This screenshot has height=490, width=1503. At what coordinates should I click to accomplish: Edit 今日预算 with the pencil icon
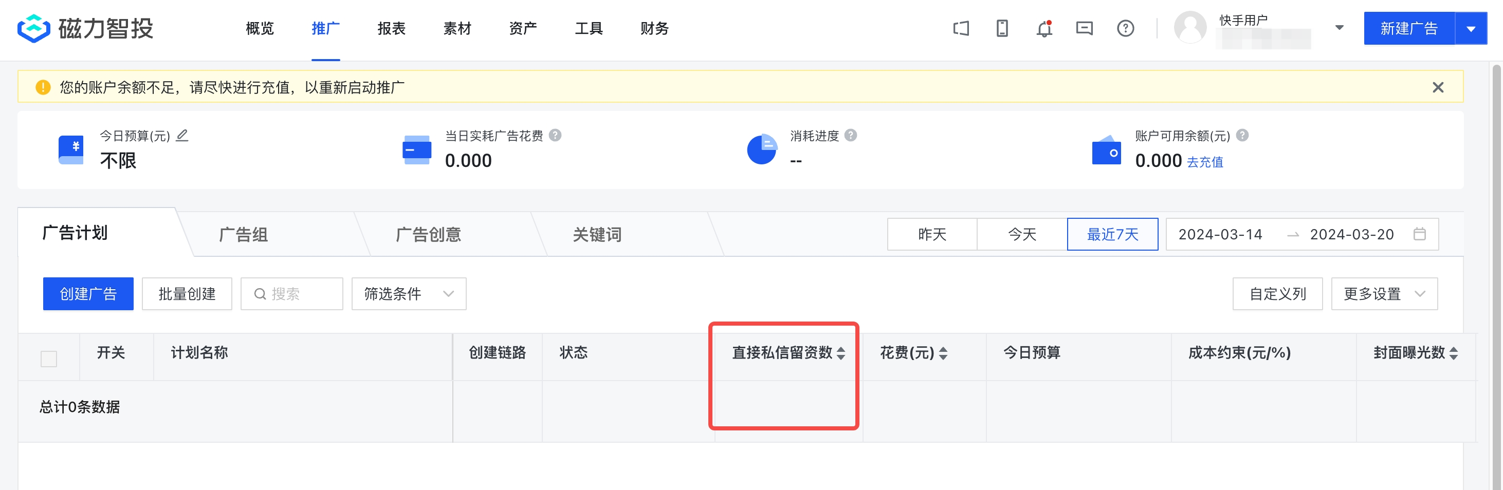click(182, 135)
